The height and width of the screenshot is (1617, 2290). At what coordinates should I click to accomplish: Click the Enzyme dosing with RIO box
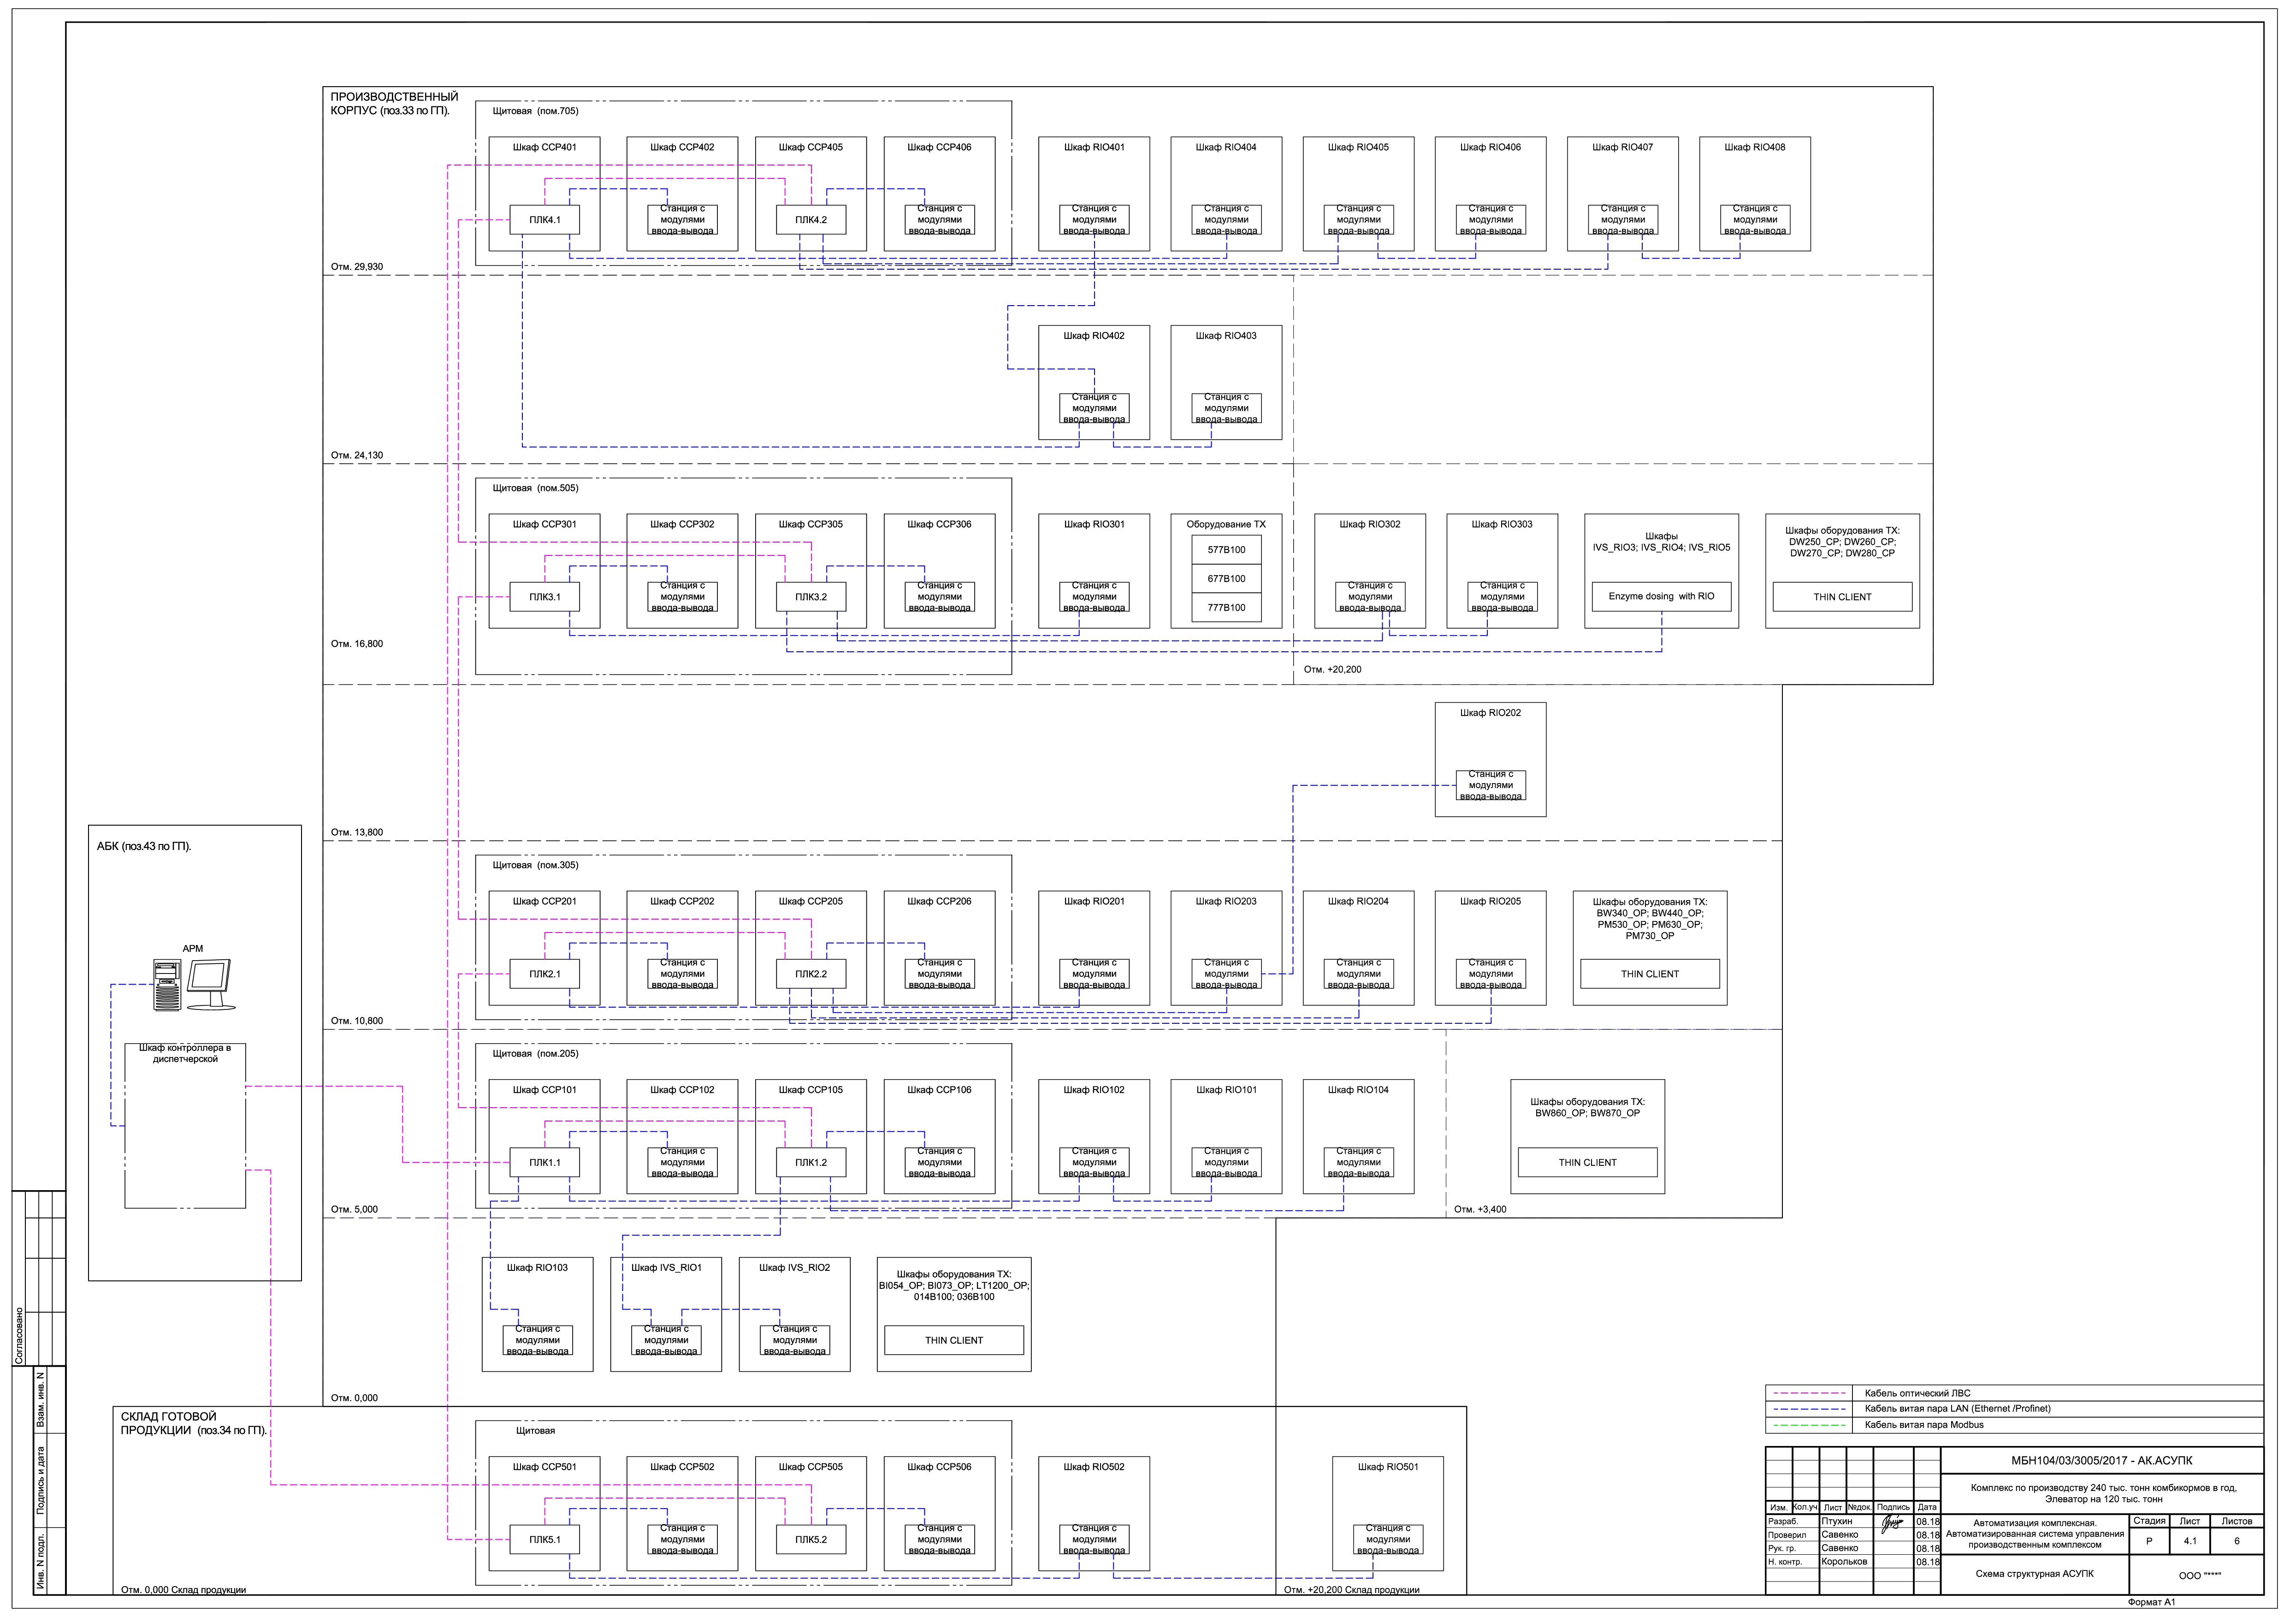coord(1661,597)
